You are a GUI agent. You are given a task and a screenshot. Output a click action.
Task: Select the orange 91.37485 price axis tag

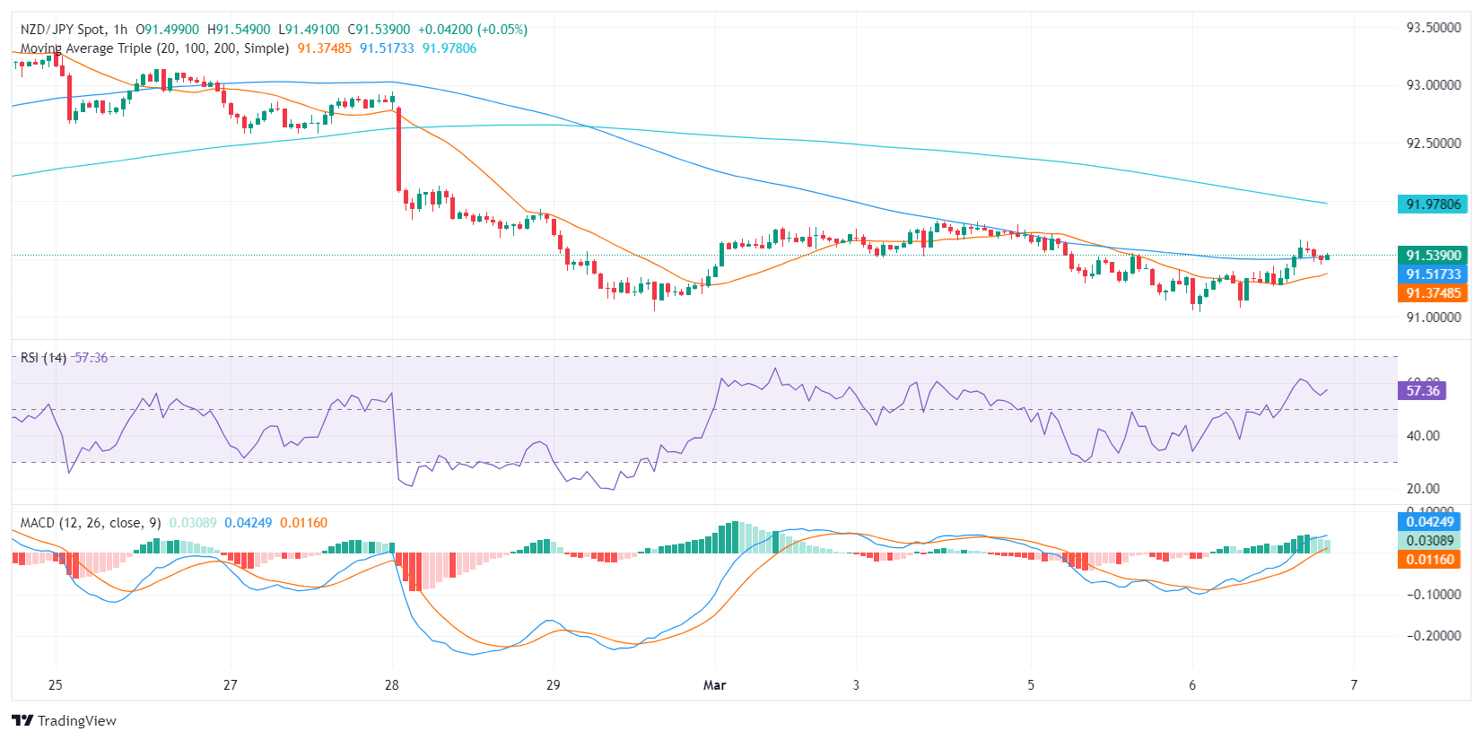(x=1433, y=293)
